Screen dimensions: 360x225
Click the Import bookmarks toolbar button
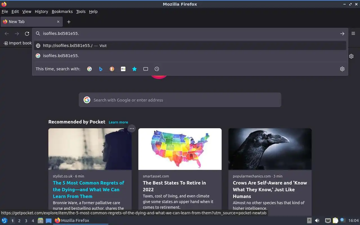pyautogui.click(x=17, y=43)
